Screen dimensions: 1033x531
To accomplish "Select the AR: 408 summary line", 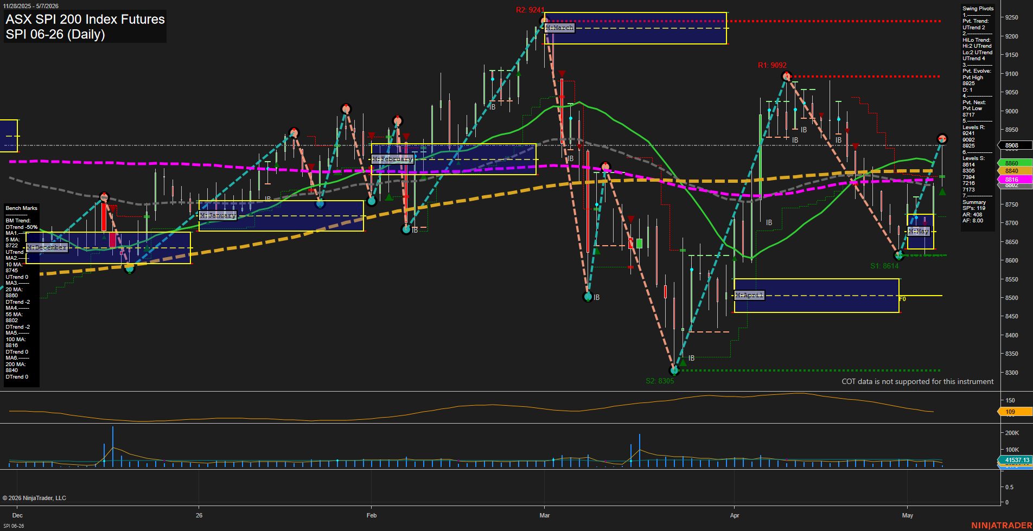I will (972, 215).
